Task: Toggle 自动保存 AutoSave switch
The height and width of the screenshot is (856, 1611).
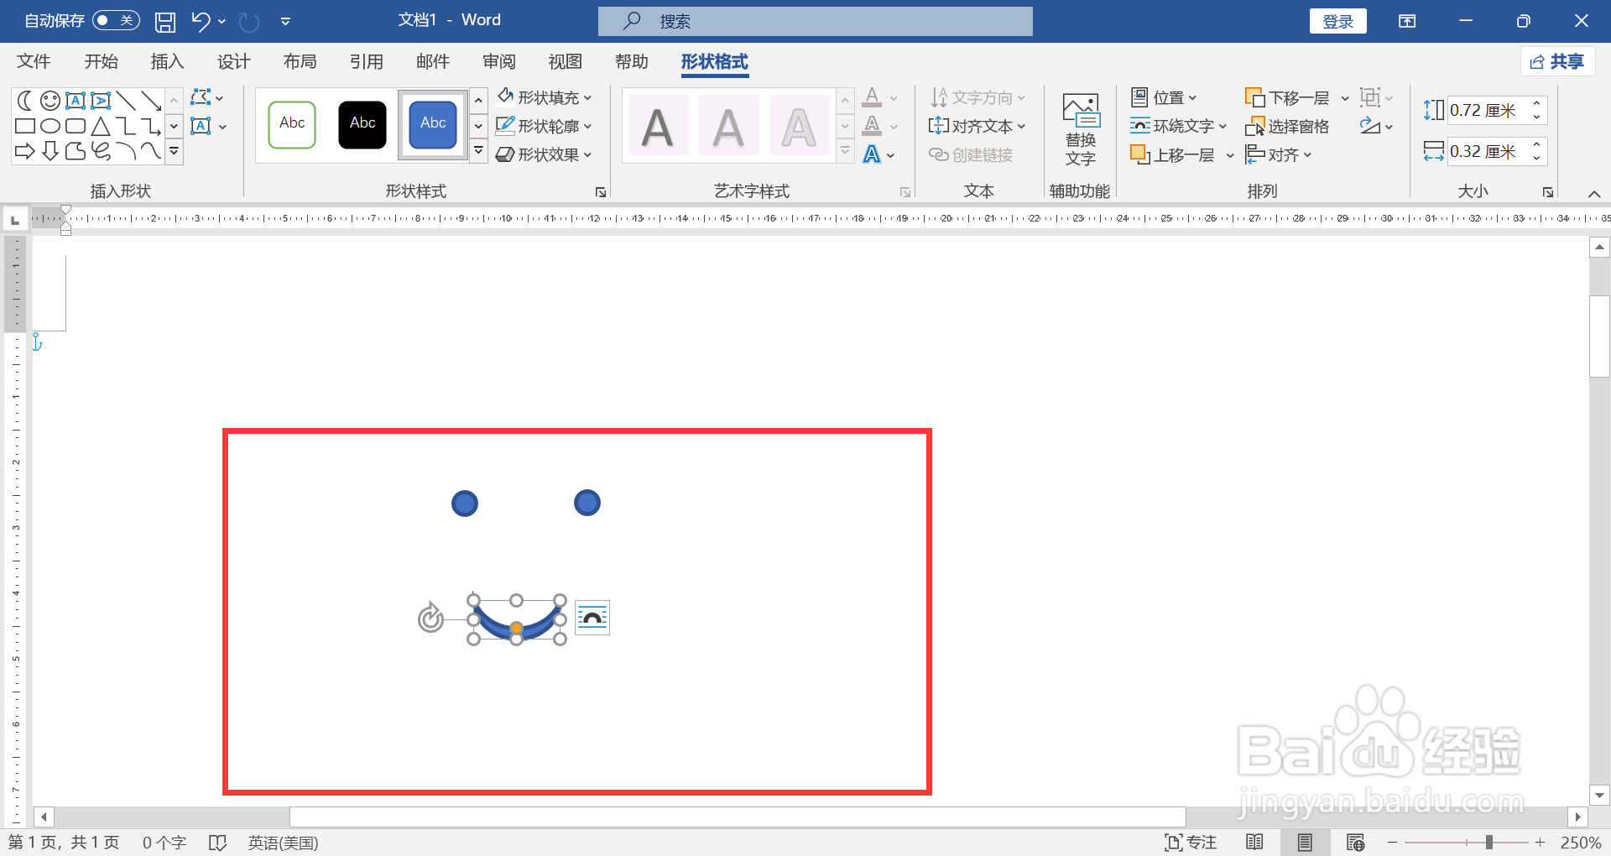Action: click(x=116, y=20)
